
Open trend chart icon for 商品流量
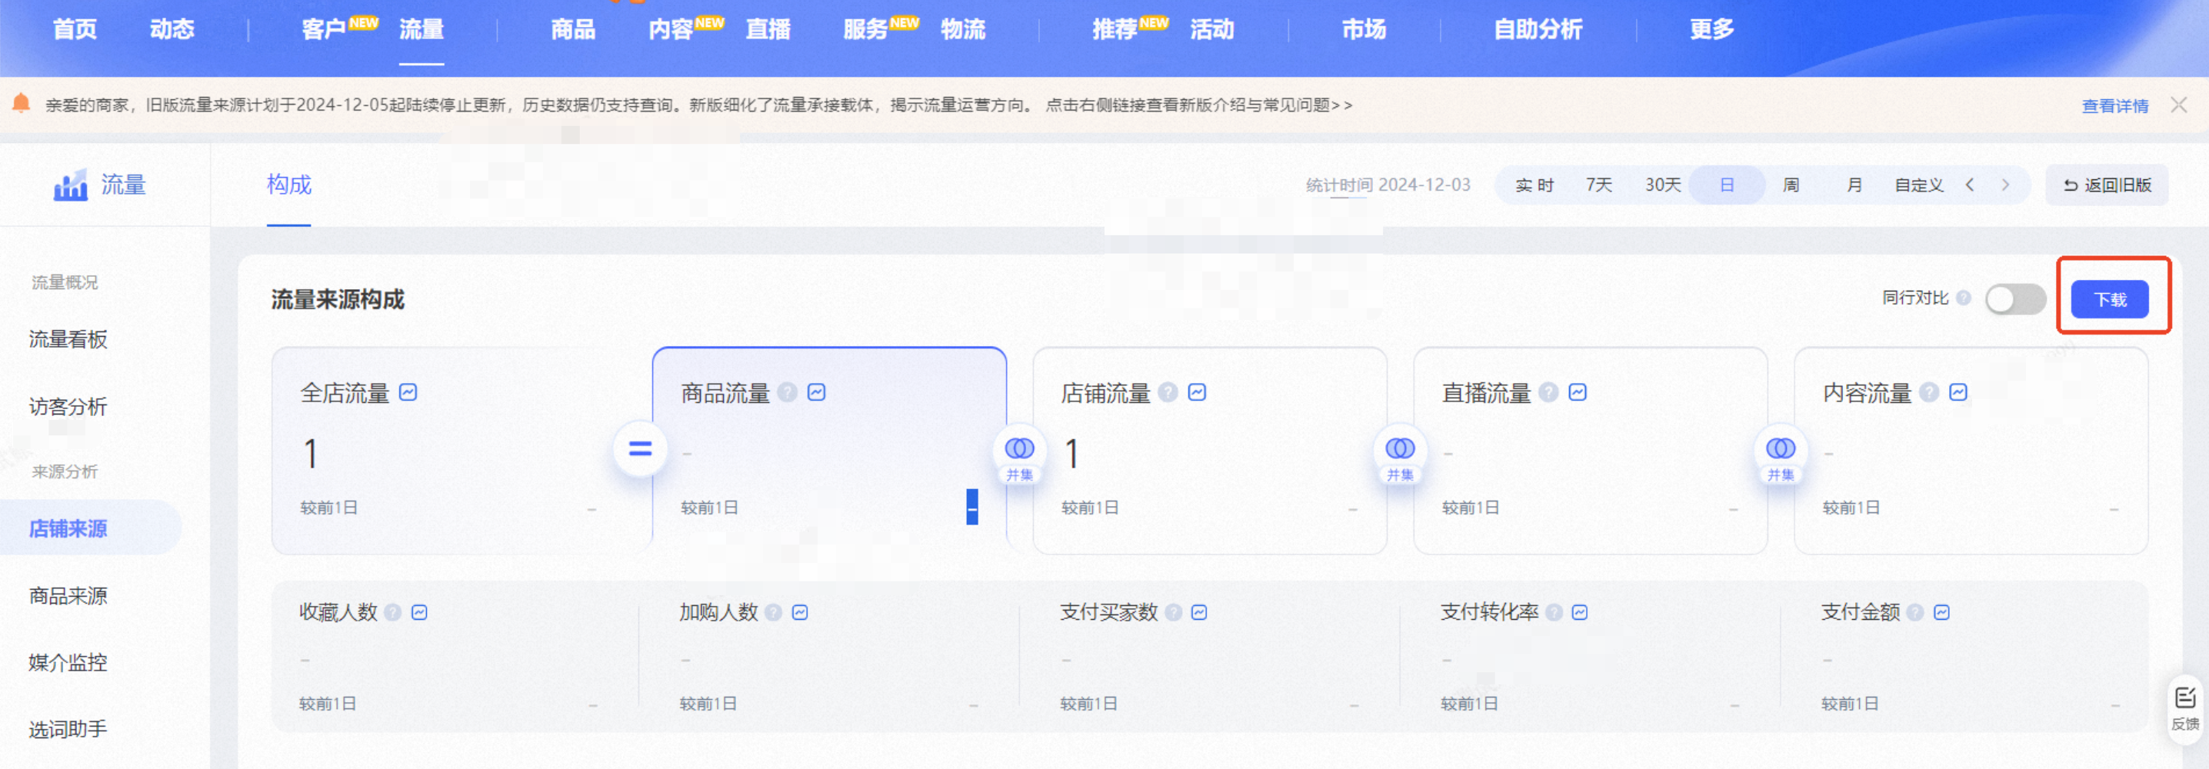point(816,393)
